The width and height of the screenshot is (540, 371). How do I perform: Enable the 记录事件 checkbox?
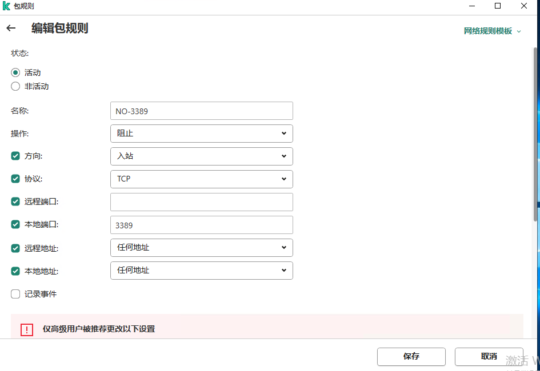click(x=15, y=294)
